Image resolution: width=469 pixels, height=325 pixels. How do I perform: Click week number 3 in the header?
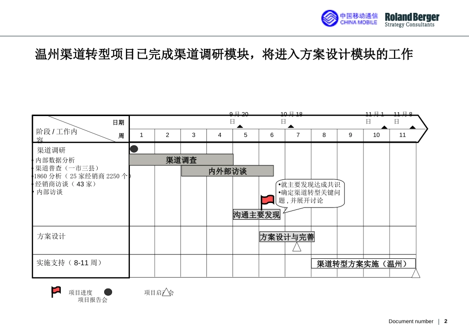[194, 135]
